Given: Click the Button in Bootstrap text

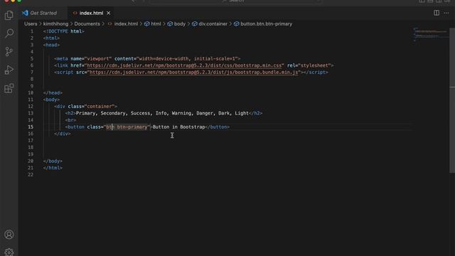Looking at the screenshot, I should tap(178, 127).
